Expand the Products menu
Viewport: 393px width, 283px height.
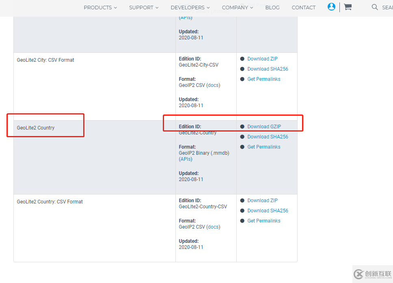point(100,8)
